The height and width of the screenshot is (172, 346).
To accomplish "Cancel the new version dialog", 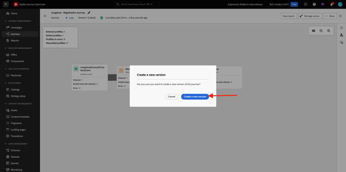I will (x=172, y=96).
